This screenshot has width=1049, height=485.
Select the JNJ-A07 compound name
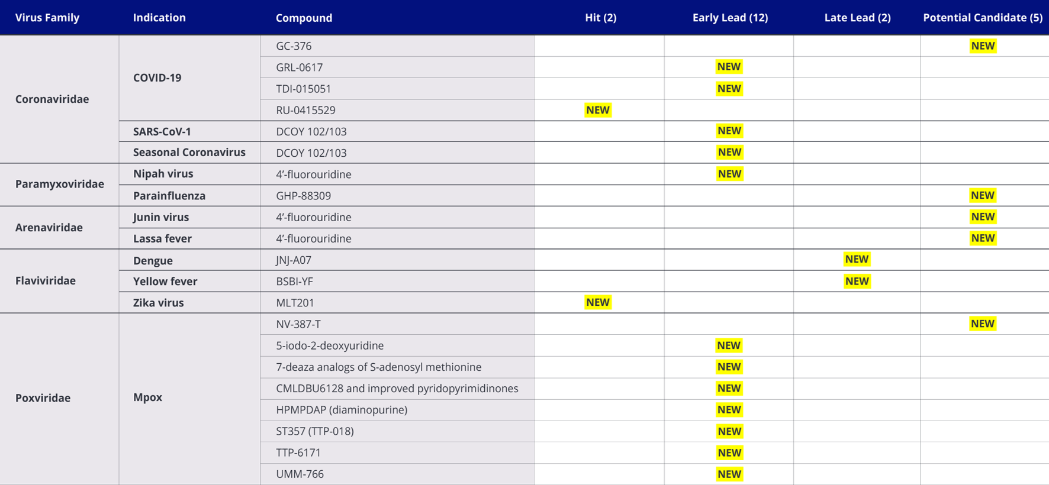tap(294, 260)
